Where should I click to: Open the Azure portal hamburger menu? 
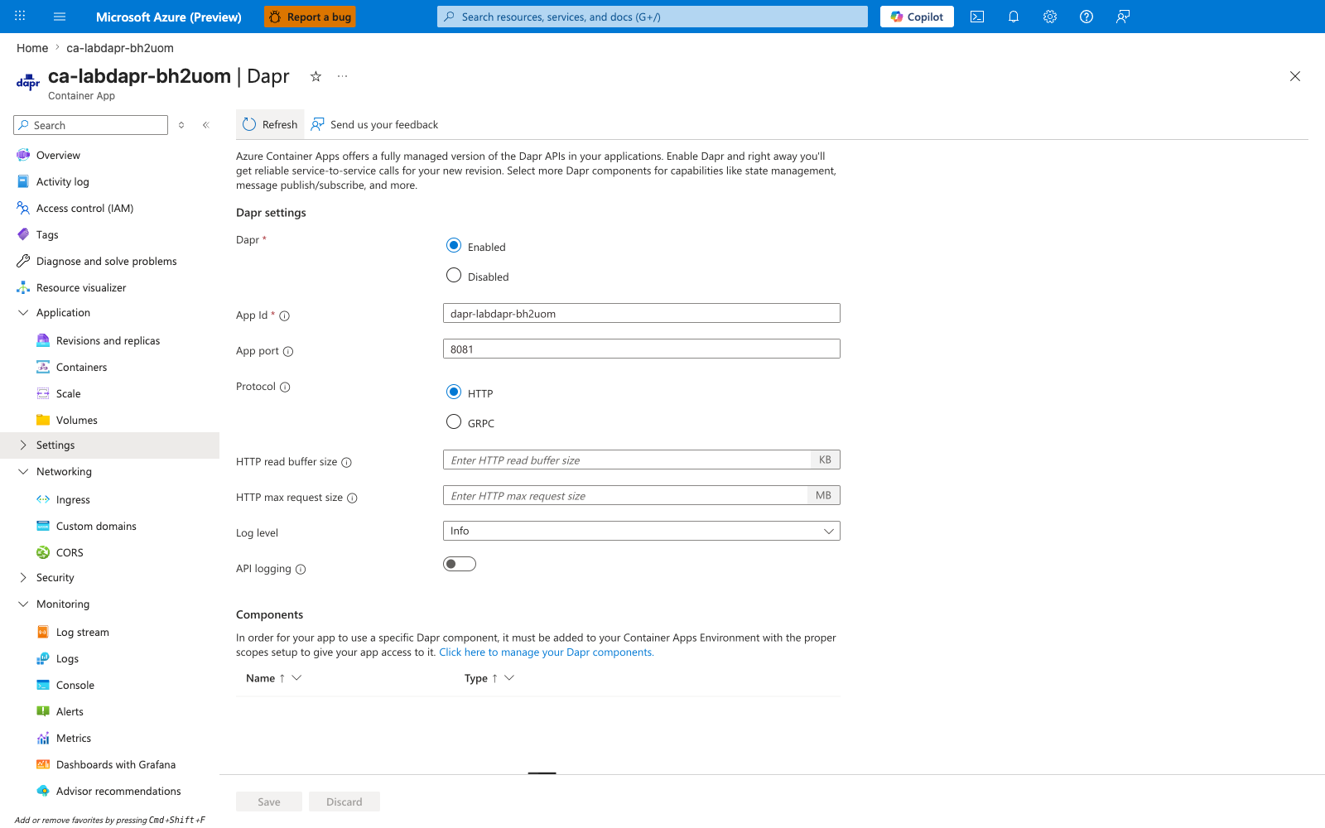coord(60,17)
